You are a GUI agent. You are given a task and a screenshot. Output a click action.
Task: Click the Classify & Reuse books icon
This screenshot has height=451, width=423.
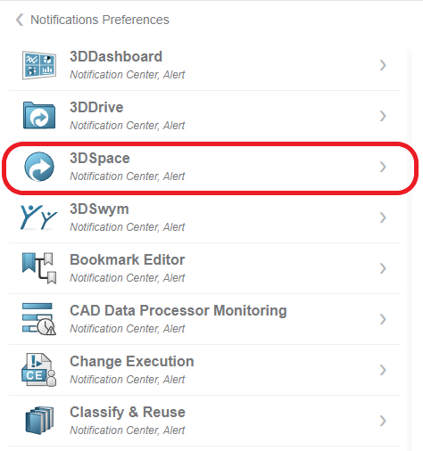[39, 421]
